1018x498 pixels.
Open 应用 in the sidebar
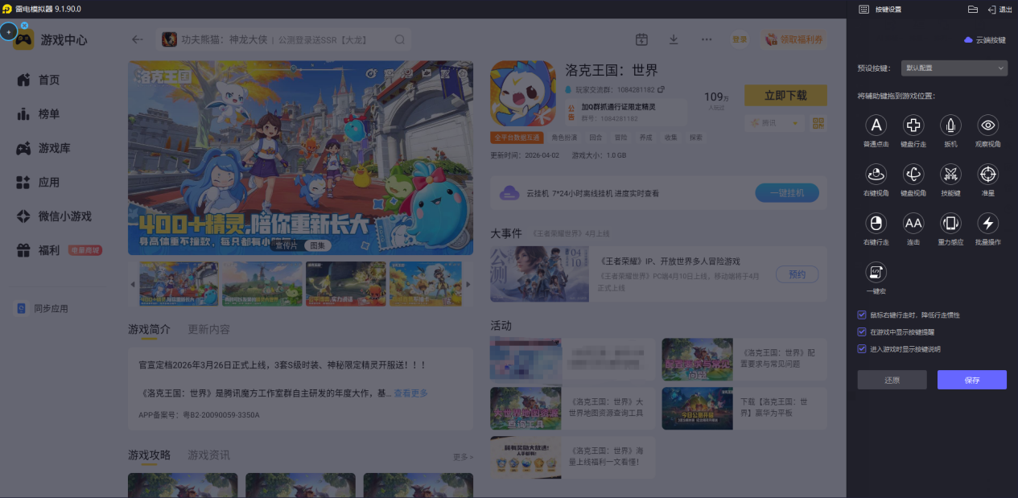click(49, 183)
